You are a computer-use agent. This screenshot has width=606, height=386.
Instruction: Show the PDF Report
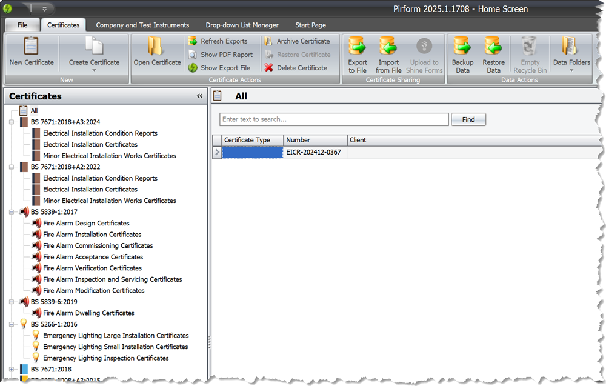221,55
